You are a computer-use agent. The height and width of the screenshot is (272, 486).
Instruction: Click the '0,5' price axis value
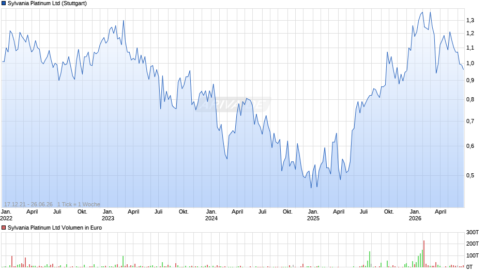pyautogui.click(x=470, y=175)
